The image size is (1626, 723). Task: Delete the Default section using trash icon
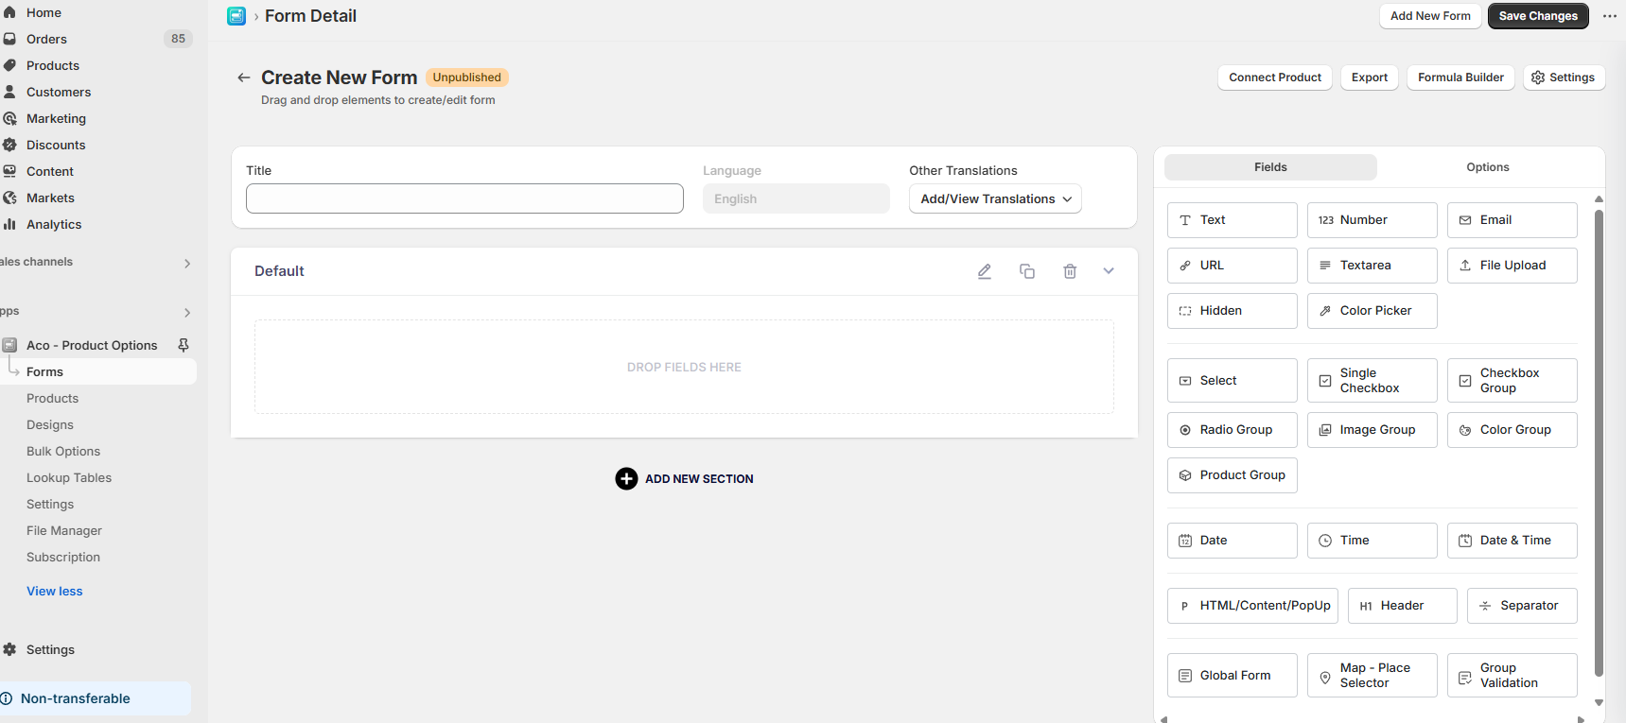click(x=1070, y=271)
